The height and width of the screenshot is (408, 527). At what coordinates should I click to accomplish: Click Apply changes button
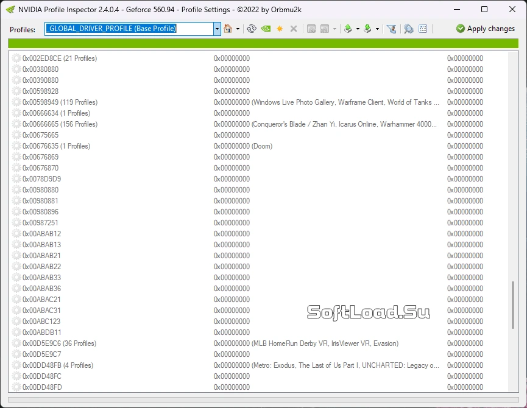[x=486, y=29]
